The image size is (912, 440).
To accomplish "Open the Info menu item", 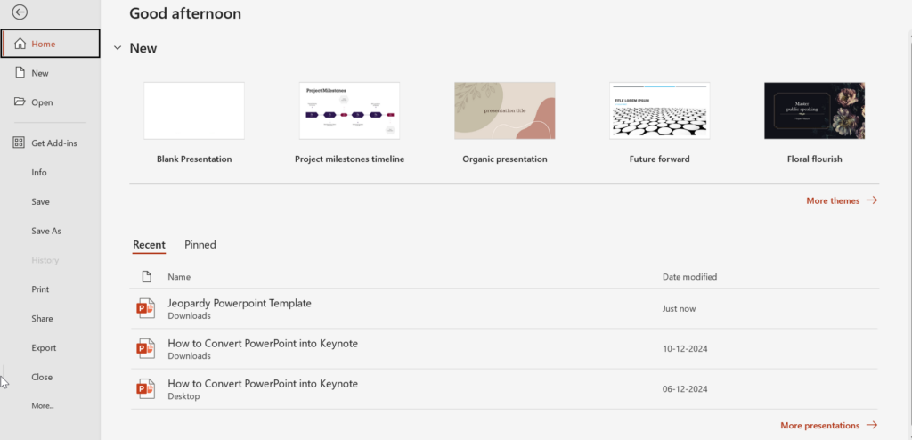I will [39, 172].
